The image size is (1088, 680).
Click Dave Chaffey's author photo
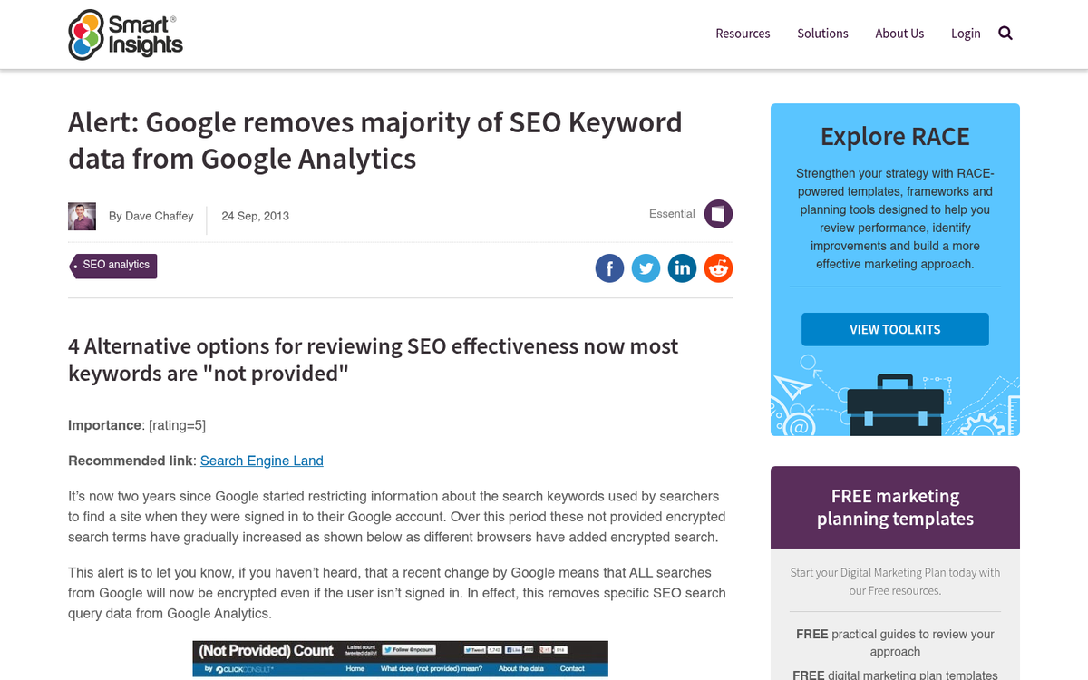coord(82,216)
